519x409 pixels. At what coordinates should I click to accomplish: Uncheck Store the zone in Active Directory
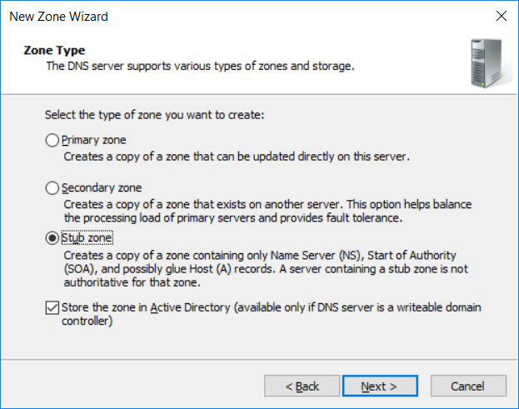[x=52, y=308]
